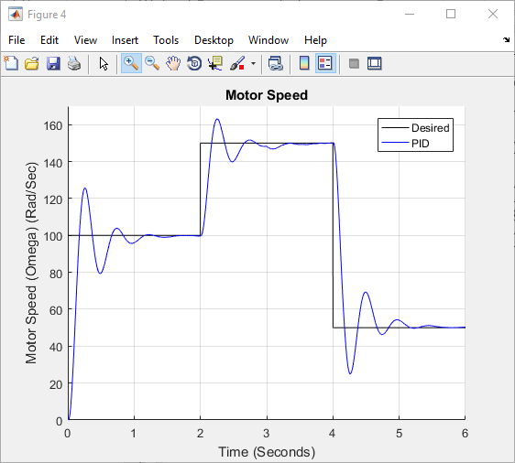Activate the Zoom Out magnifier
The height and width of the screenshot is (463, 515).
click(x=152, y=63)
